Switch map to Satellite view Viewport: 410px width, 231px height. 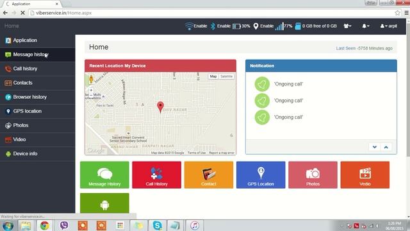(x=226, y=76)
